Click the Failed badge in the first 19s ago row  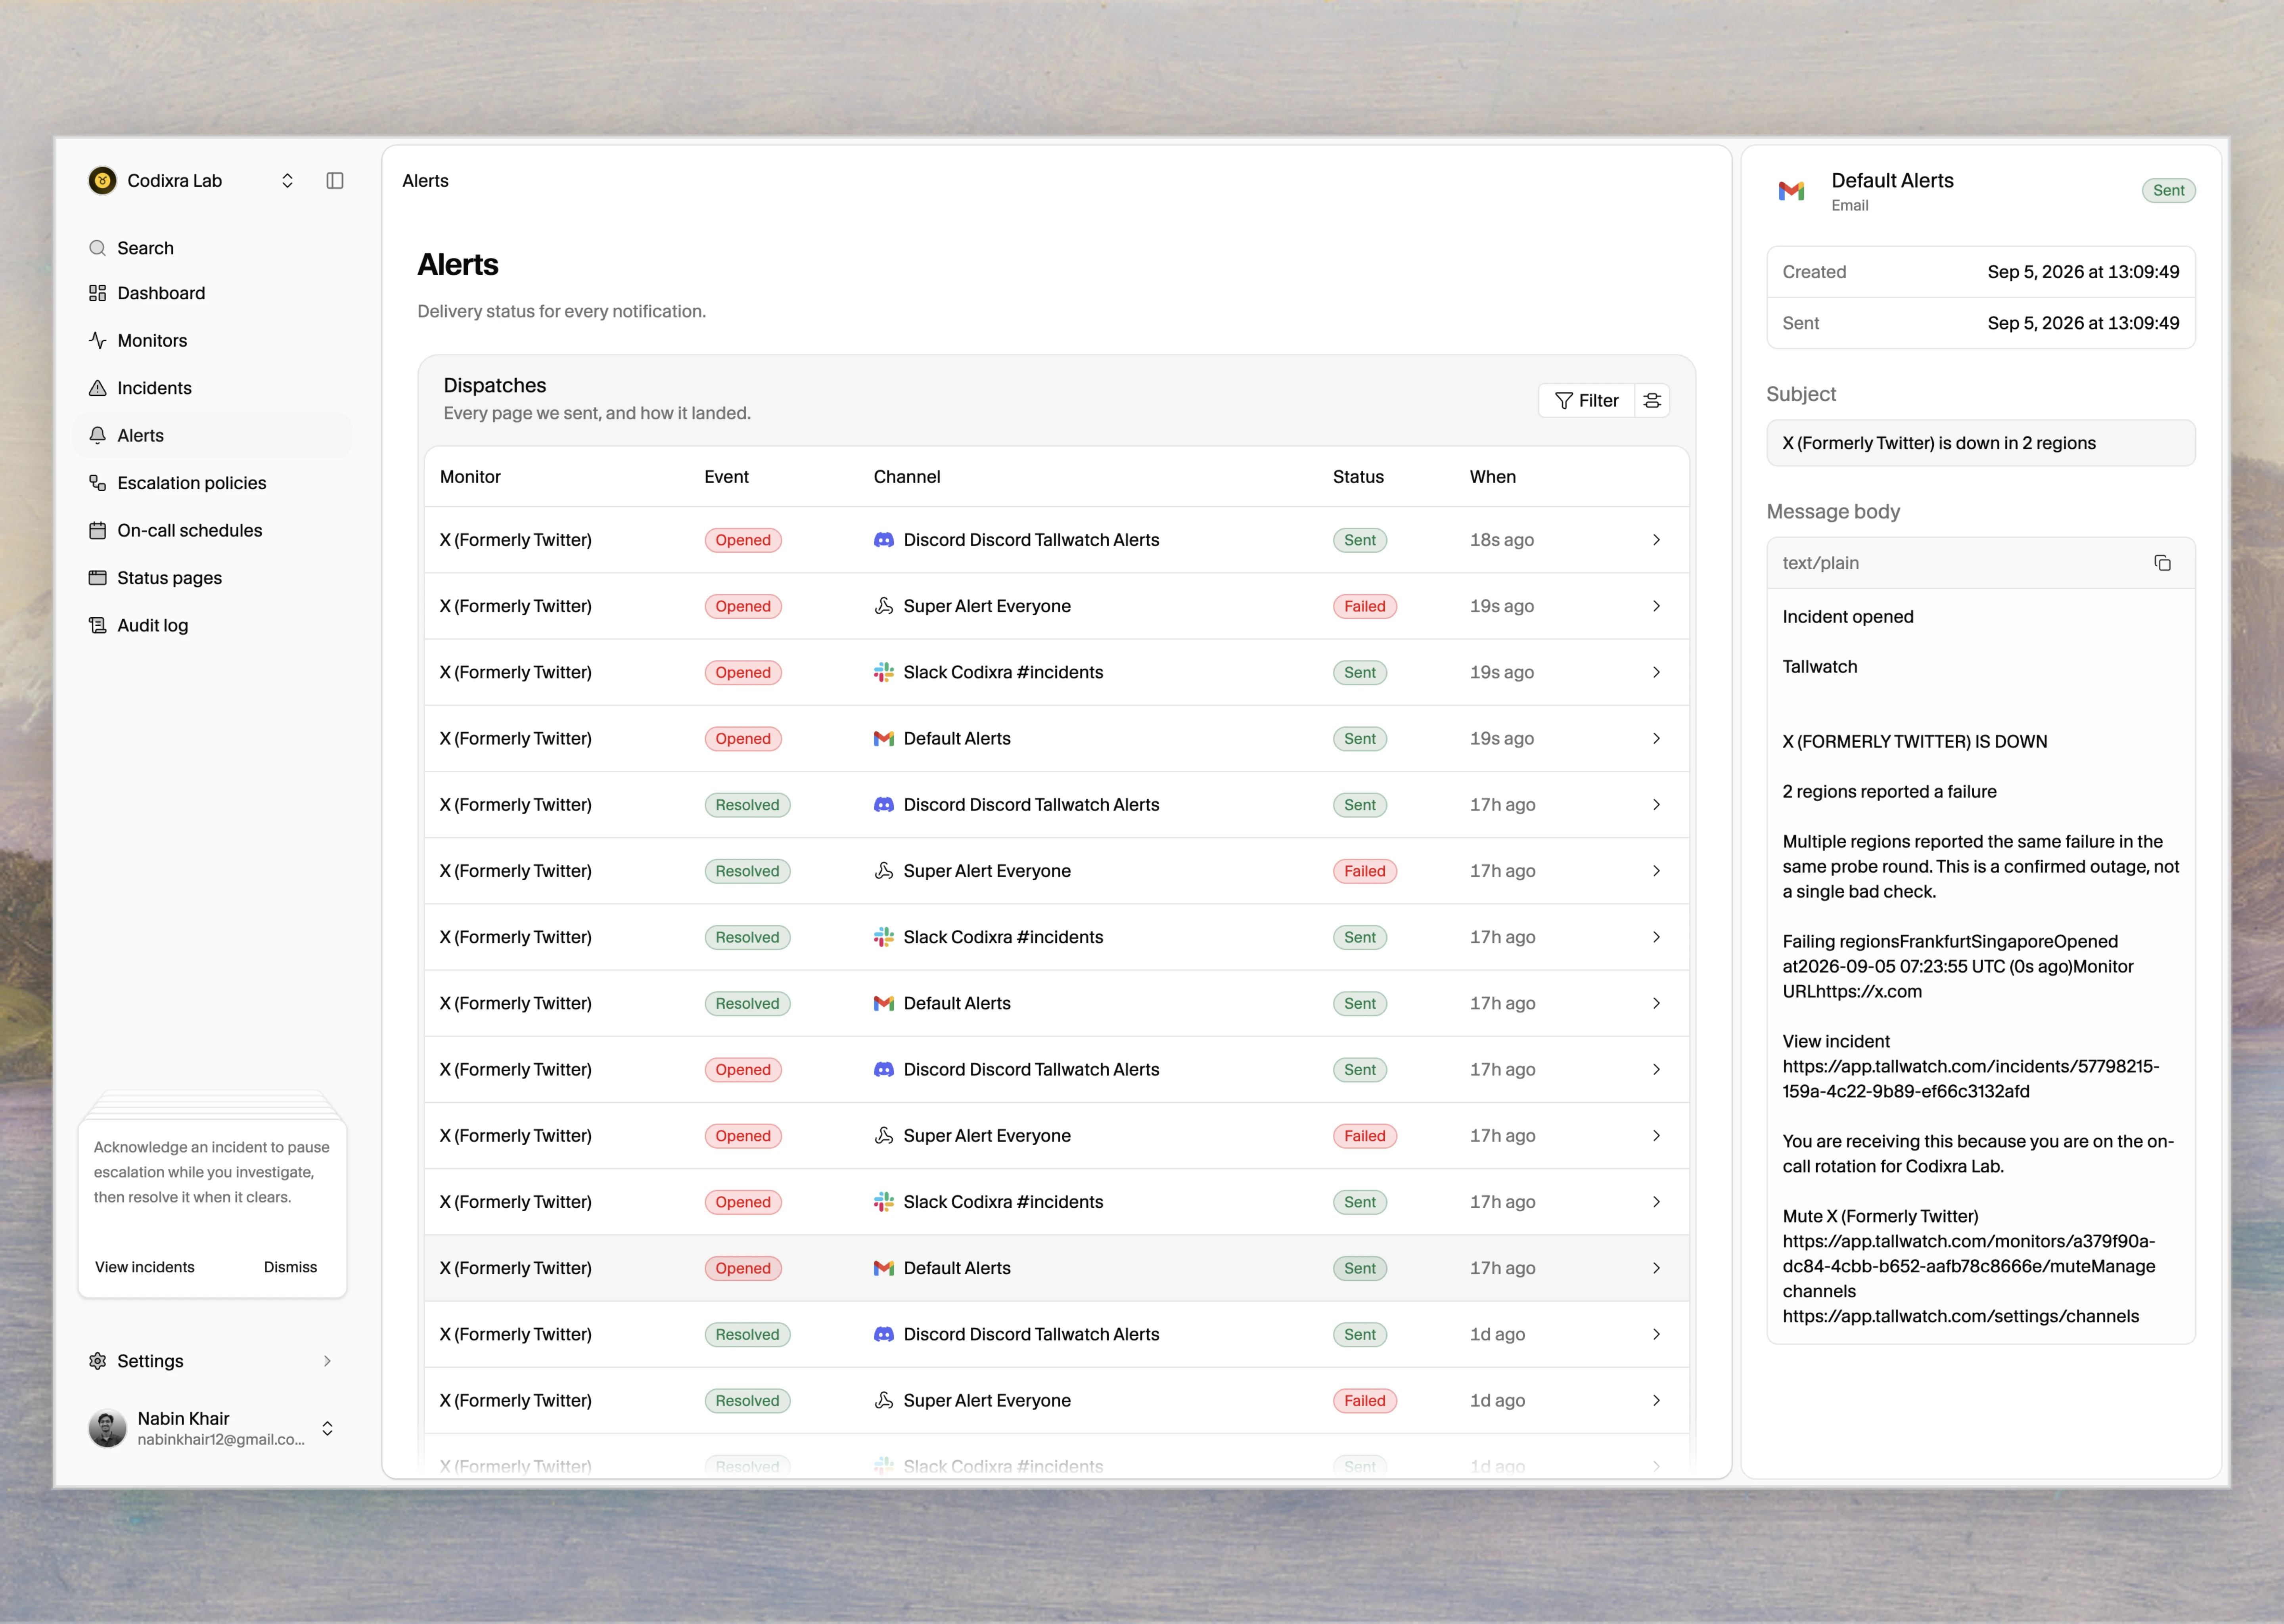pyautogui.click(x=1364, y=606)
